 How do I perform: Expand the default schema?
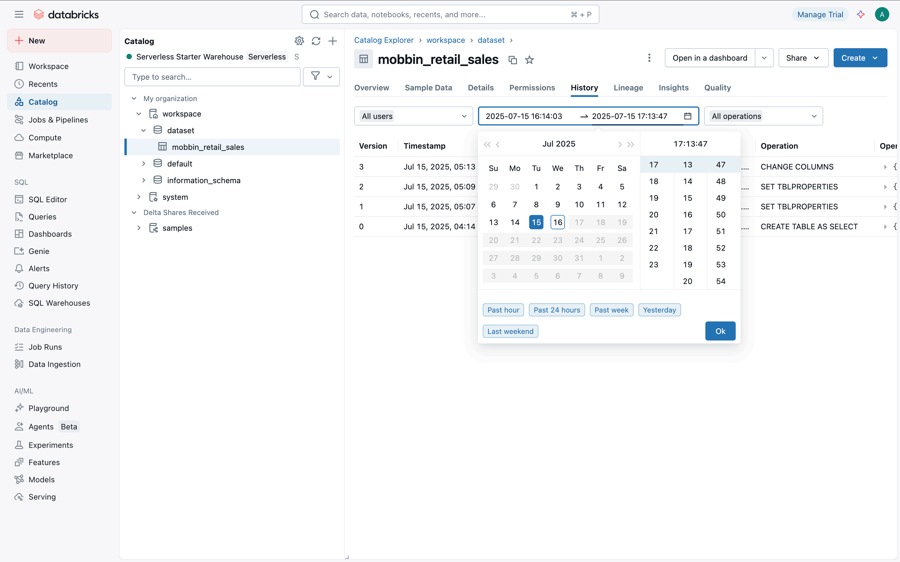(143, 164)
